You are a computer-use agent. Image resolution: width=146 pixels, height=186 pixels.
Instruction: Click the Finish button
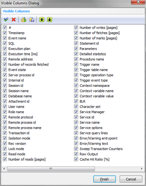pos(105,179)
